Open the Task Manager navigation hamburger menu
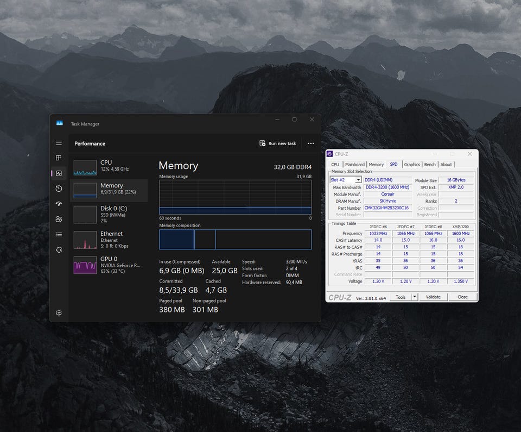521x432 pixels. [59, 143]
